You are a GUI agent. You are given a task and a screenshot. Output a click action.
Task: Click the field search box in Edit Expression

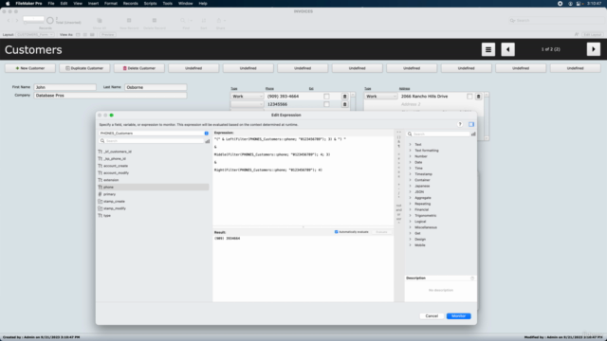pos(152,141)
